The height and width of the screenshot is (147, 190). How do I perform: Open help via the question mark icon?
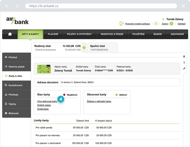184,63
